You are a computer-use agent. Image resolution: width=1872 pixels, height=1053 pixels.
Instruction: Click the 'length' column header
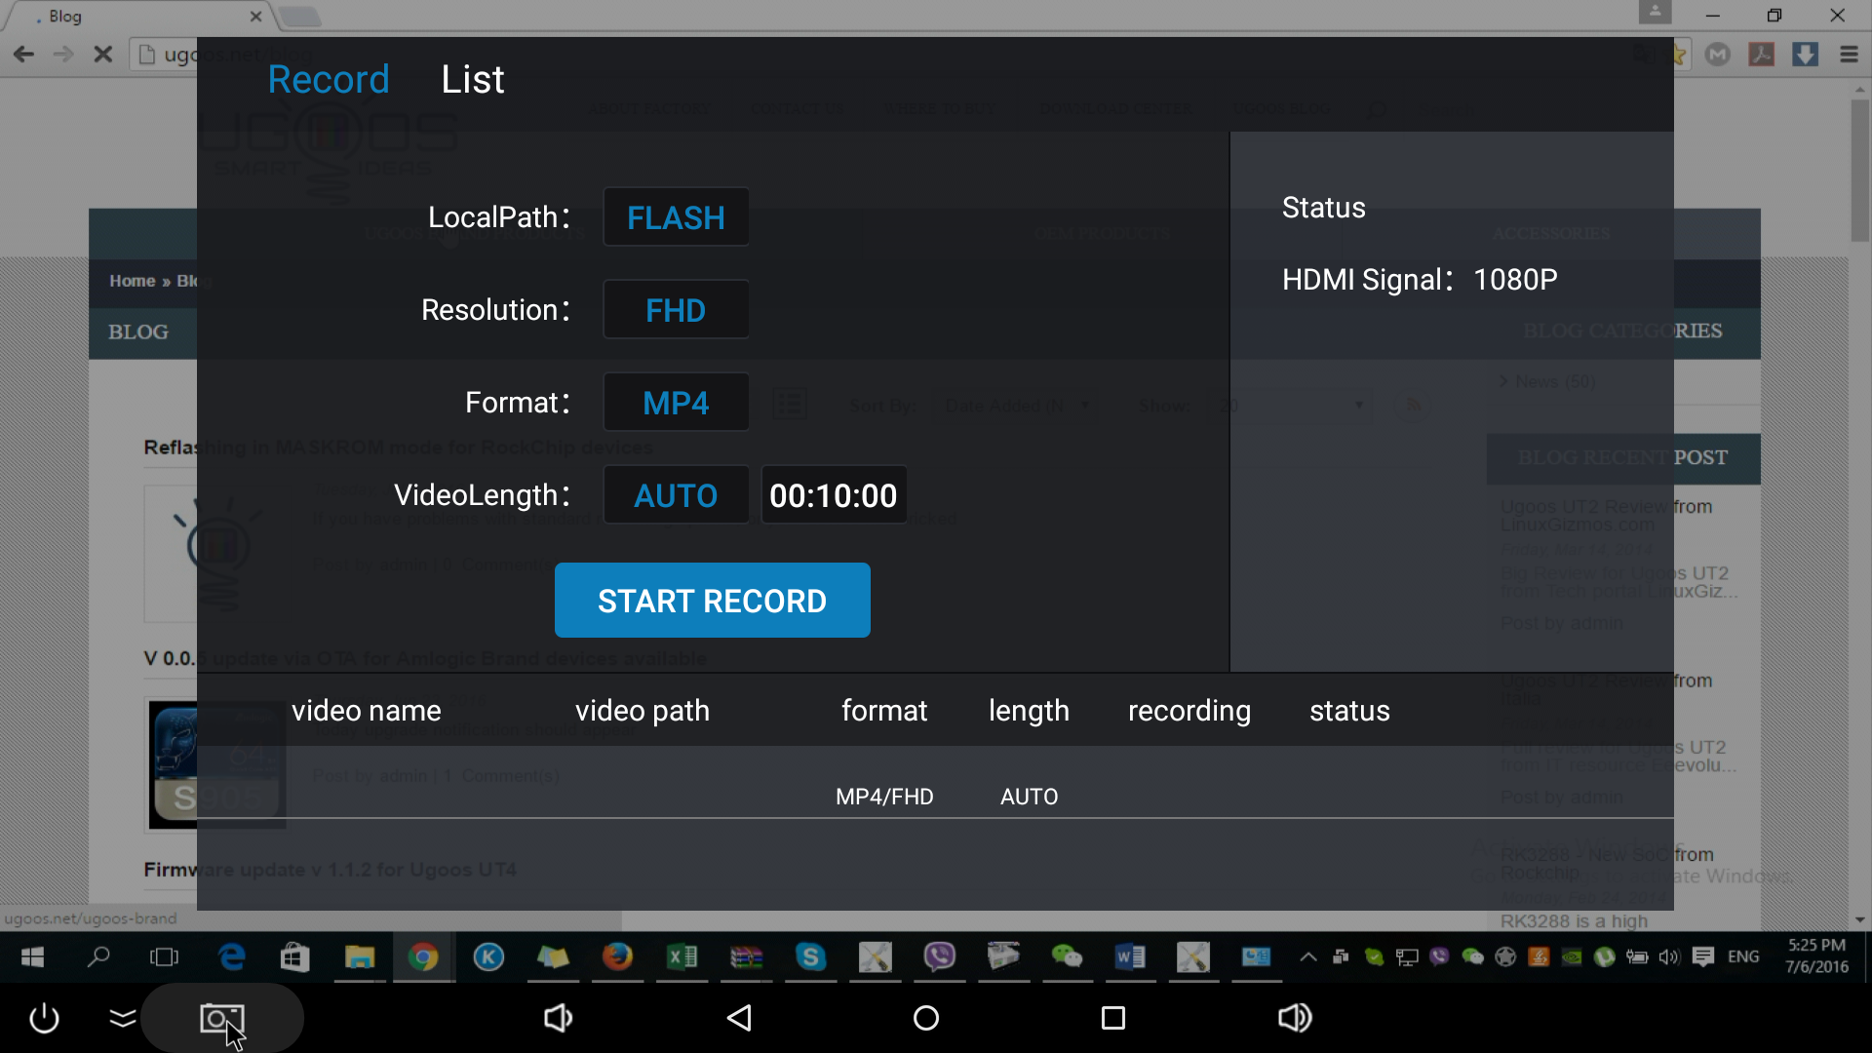[x=1029, y=711]
